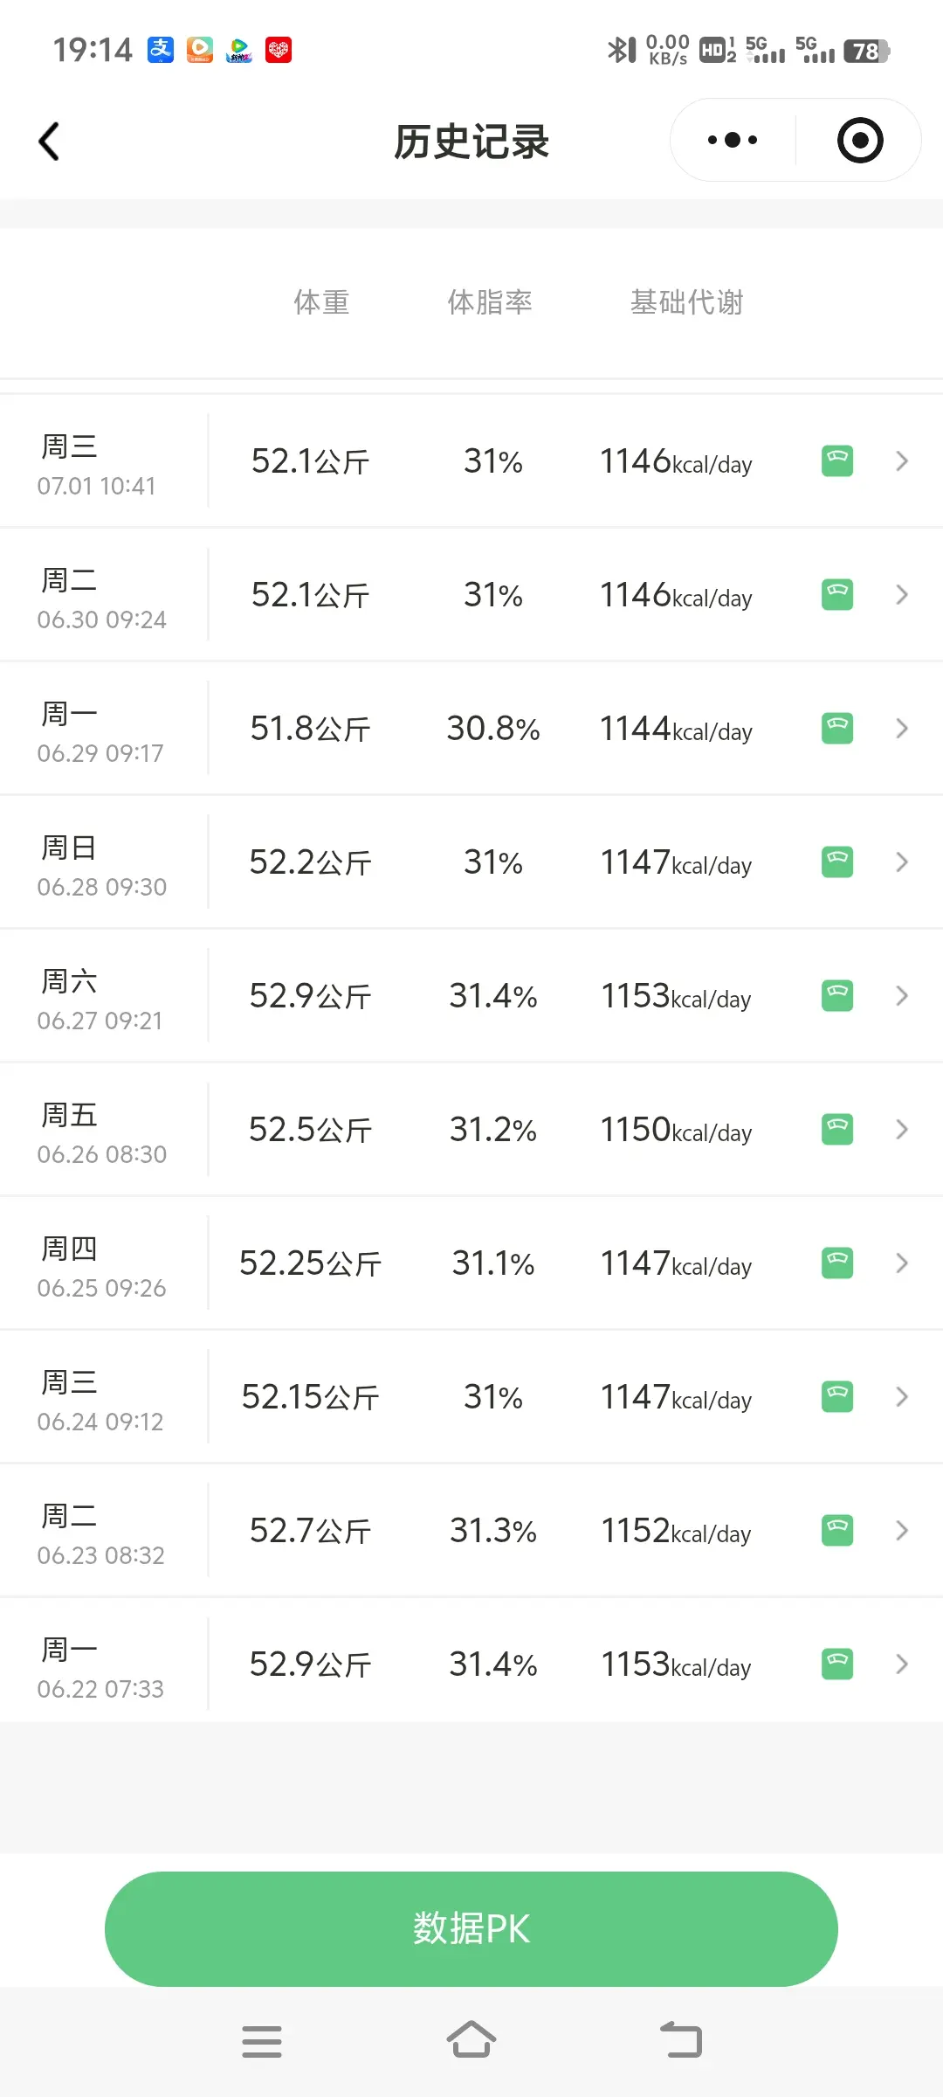Tap the back arrow icon
The image size is (943, 2097).
tap(50, 141)
